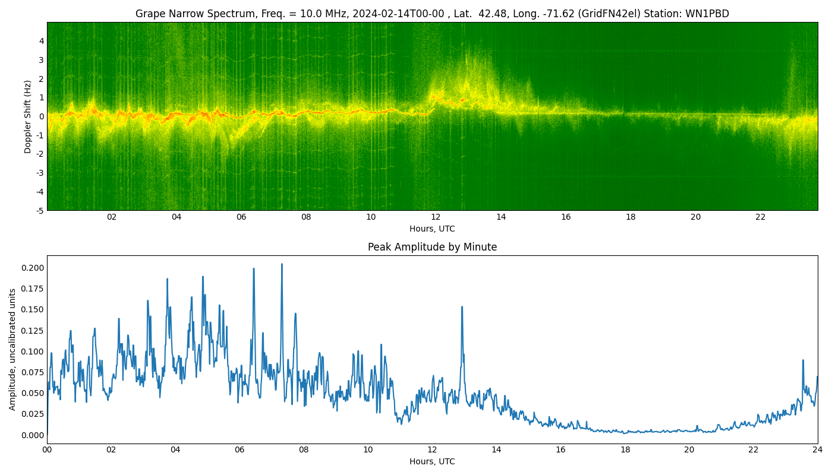Select the 0.200 amplitude axis tick label
The width and height of the screenshot is (832, 475).
[x=32, y=268]
